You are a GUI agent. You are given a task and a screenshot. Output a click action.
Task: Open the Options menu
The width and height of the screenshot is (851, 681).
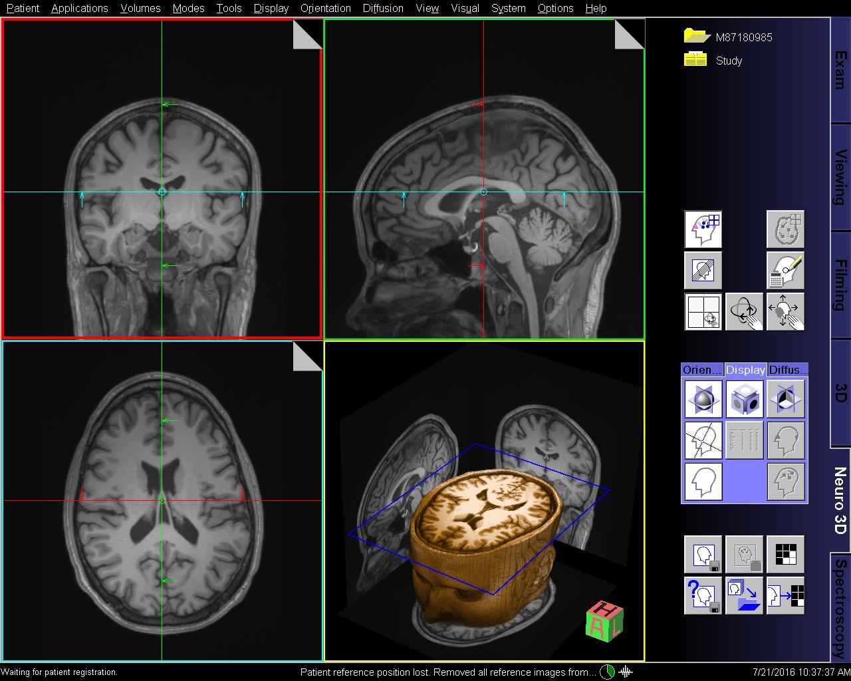pos(555,8)
